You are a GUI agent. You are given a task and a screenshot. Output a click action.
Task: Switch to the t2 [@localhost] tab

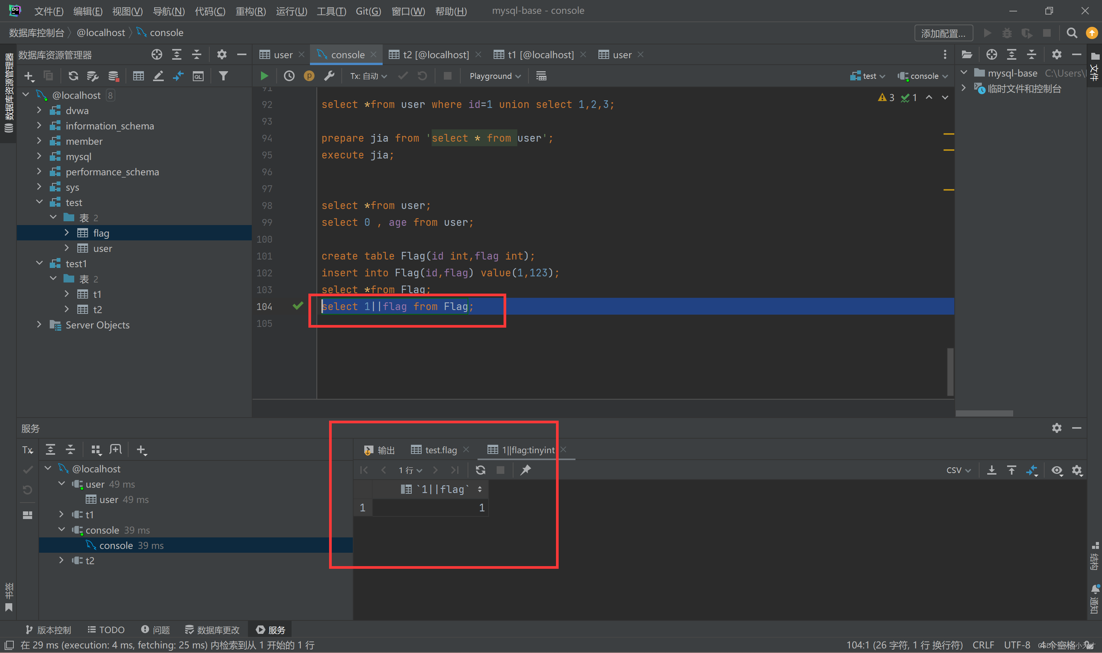click(x=435, y=55)
